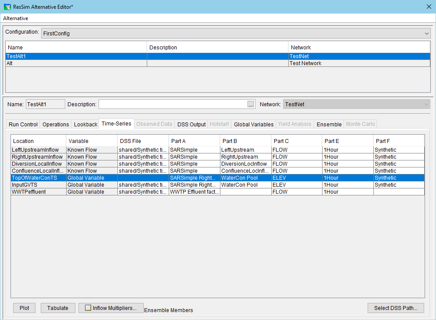Click the ResSim app icon in title bar

coord(7,7)
